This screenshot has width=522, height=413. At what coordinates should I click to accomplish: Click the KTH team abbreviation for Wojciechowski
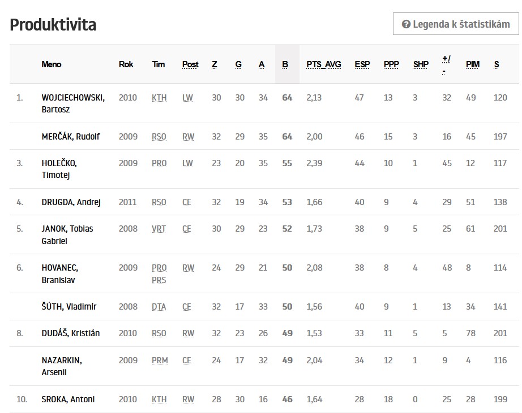(x=159, y=98)
